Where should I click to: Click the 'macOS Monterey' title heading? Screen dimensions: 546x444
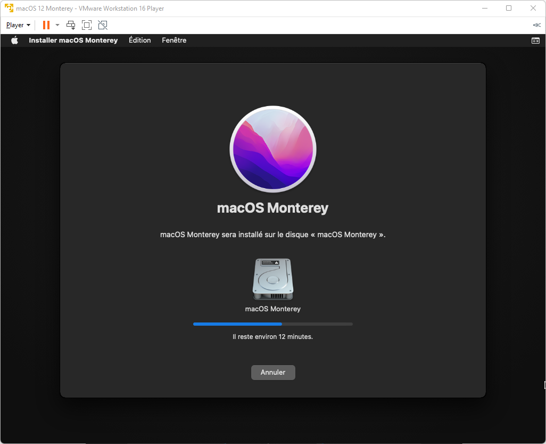coord(272,208)
